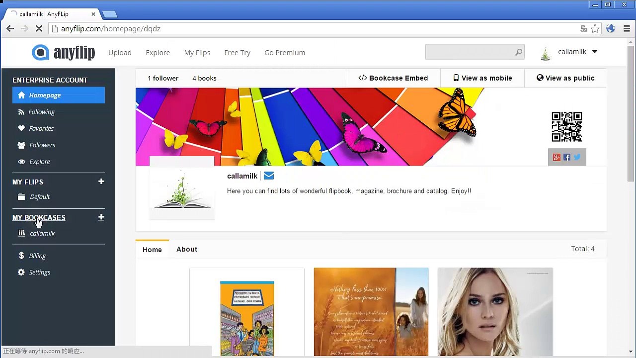Screen dimensions: 636x358
Task: Open the Billing sidebar link
Action: point(37,256)
